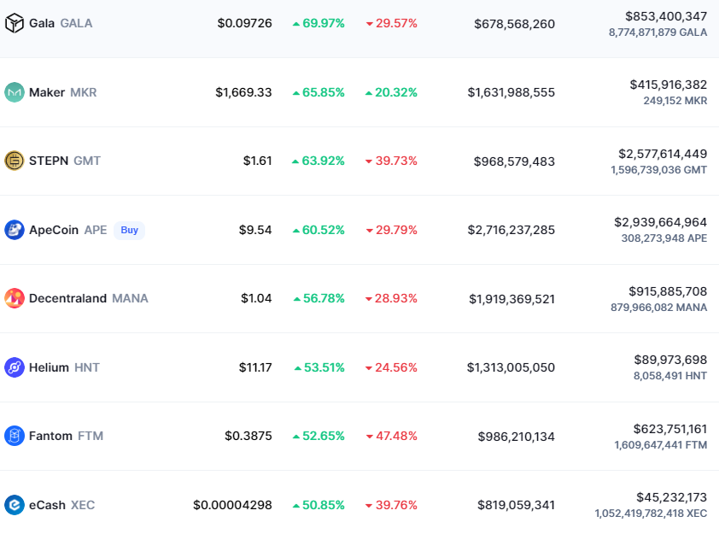Click the ApeCoin logo icon
Screen dimensions: 719x534
coord(15,230)
